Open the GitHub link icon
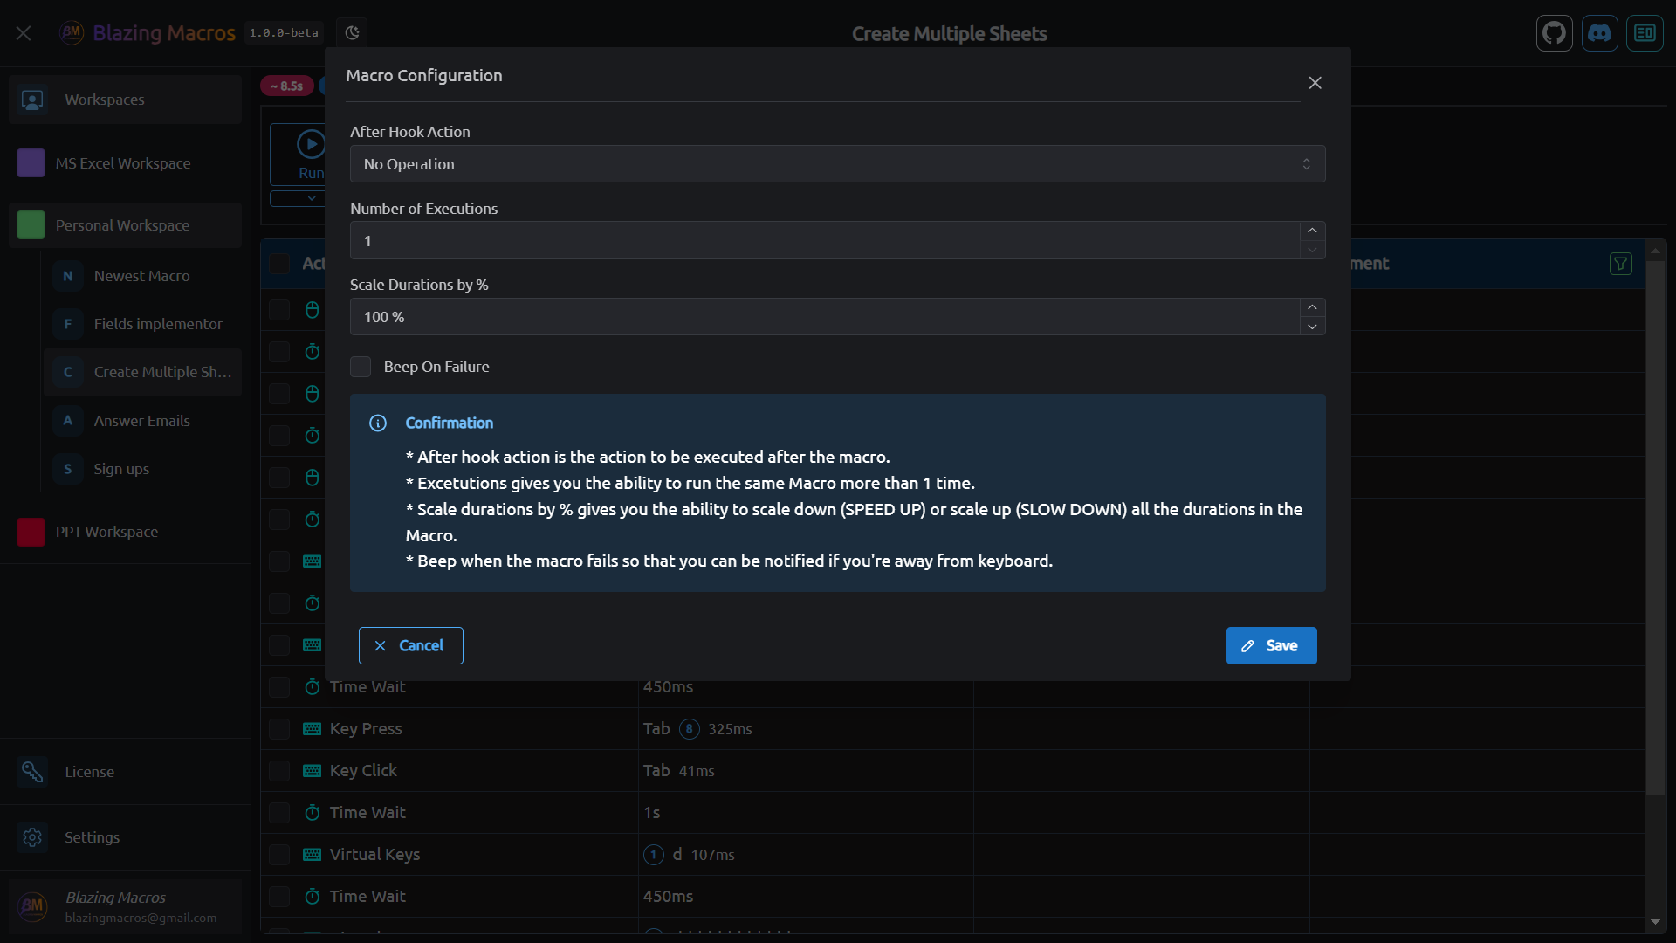1676x943 pixels. click(1554, 33)
